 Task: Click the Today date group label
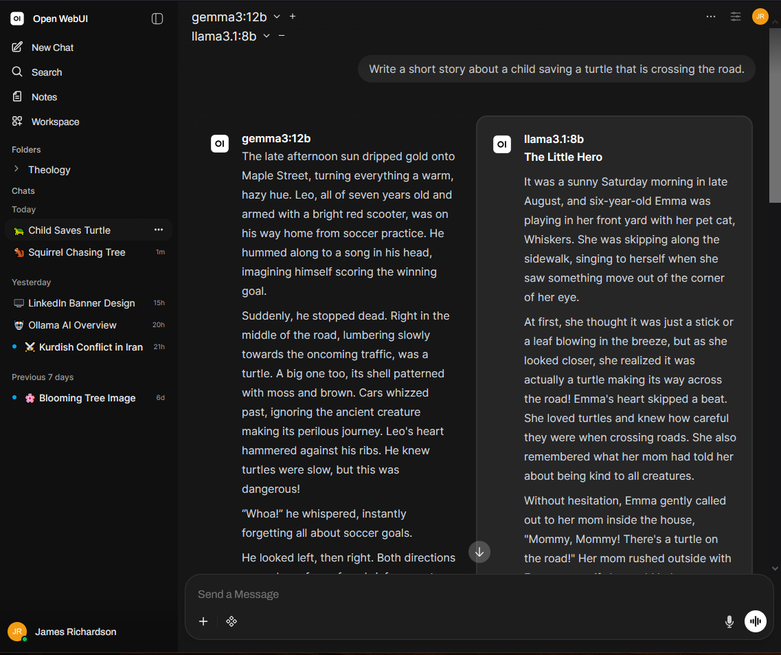(x=23, y=210)
